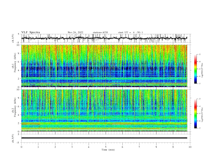Click the "-5" volt tick on ch.3(V) axis
214x165 pixels.
[x=18, y=143]
